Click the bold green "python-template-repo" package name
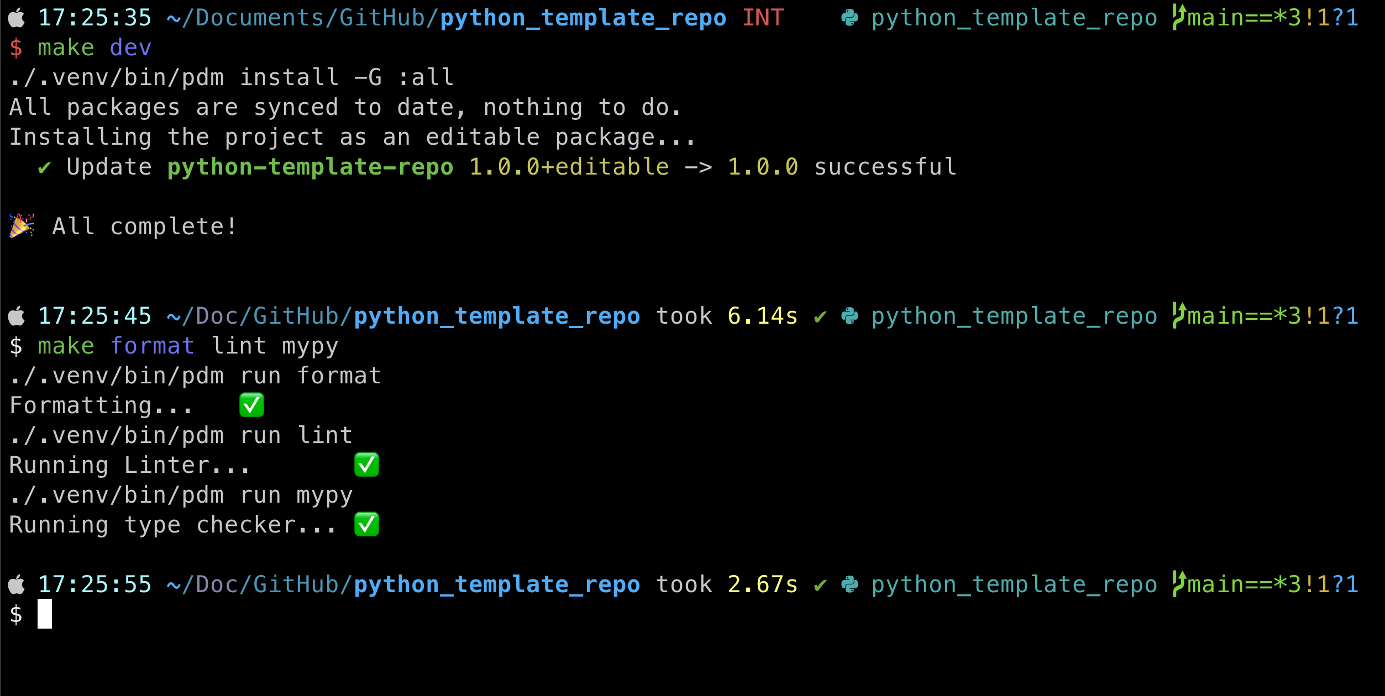 [310, 167]
